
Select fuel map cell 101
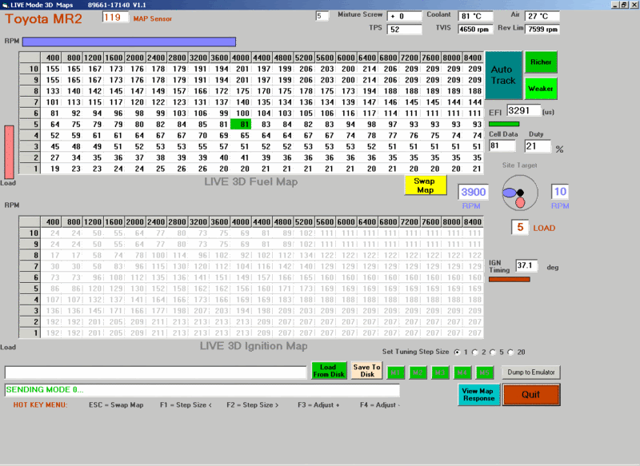tap(50, 102)
